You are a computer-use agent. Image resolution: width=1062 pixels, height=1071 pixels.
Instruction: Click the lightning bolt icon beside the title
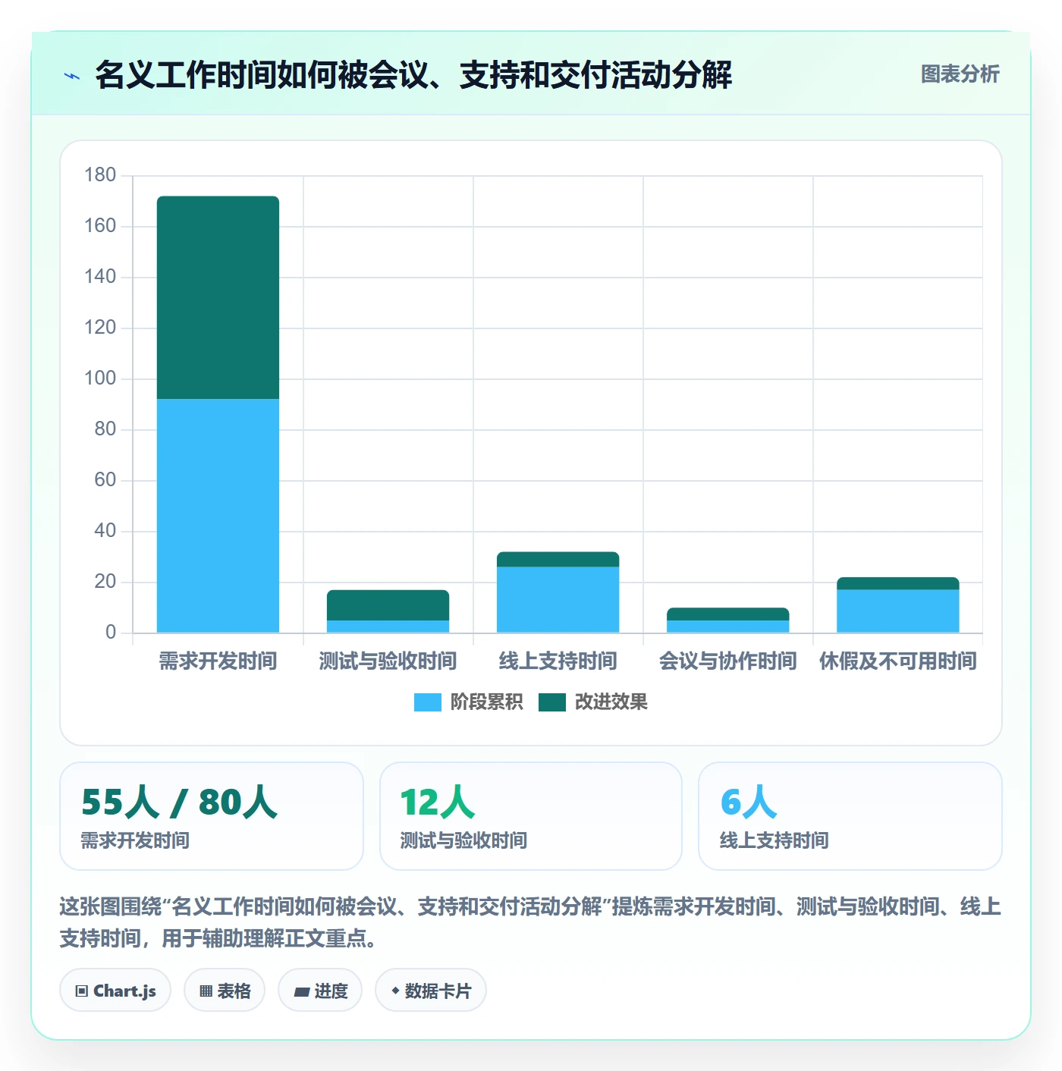tap(72, 76)
